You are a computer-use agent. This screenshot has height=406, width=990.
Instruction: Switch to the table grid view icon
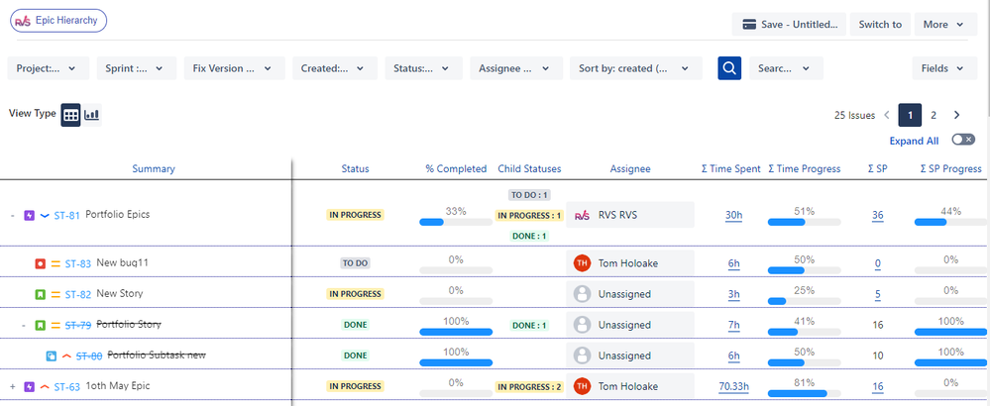[x=70, y=116]
